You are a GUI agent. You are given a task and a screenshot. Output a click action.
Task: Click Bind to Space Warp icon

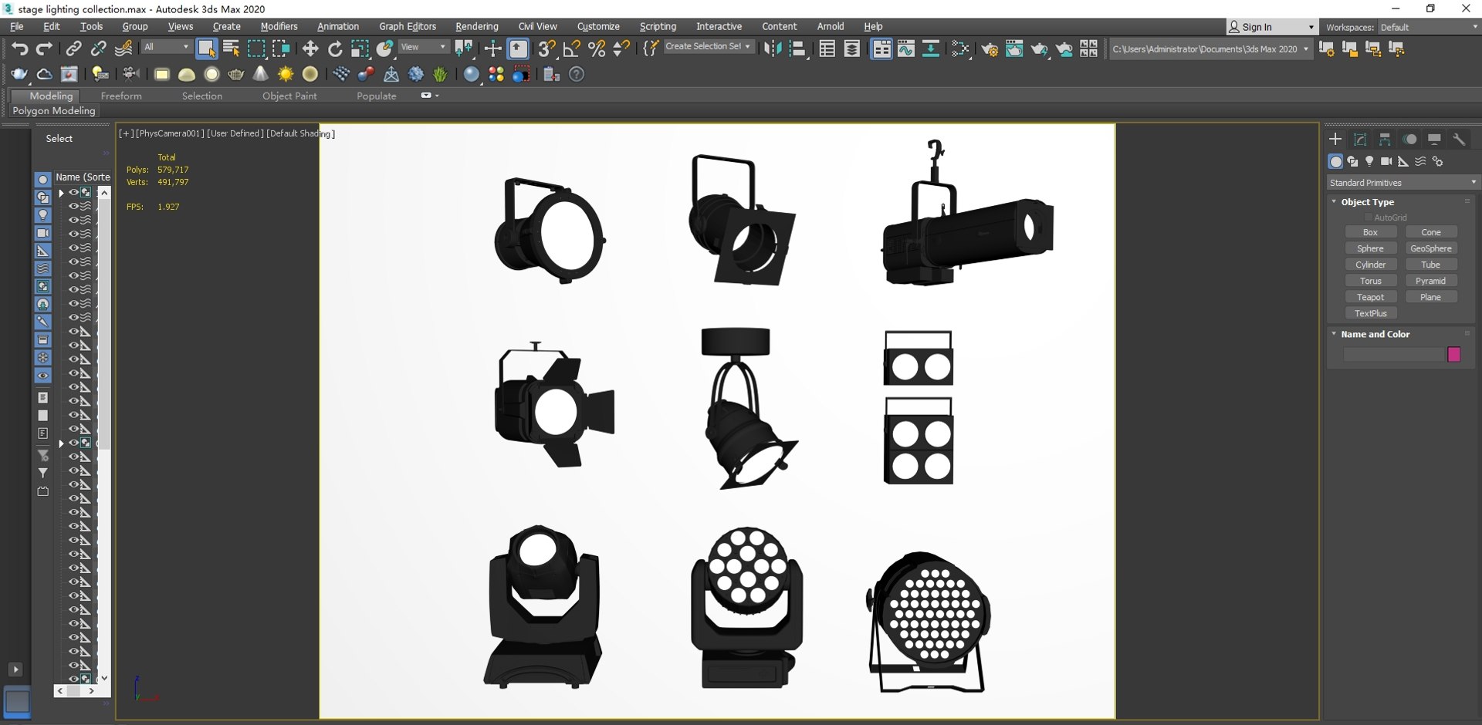click(123, 49)
